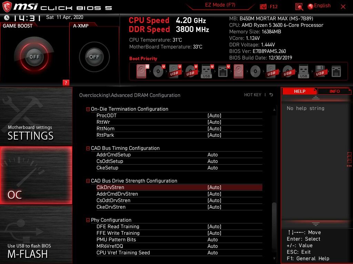Select the UEFI USB CD/DVD boot icon
The width and height of the screenshot is (353, 264).
(191, 71)
